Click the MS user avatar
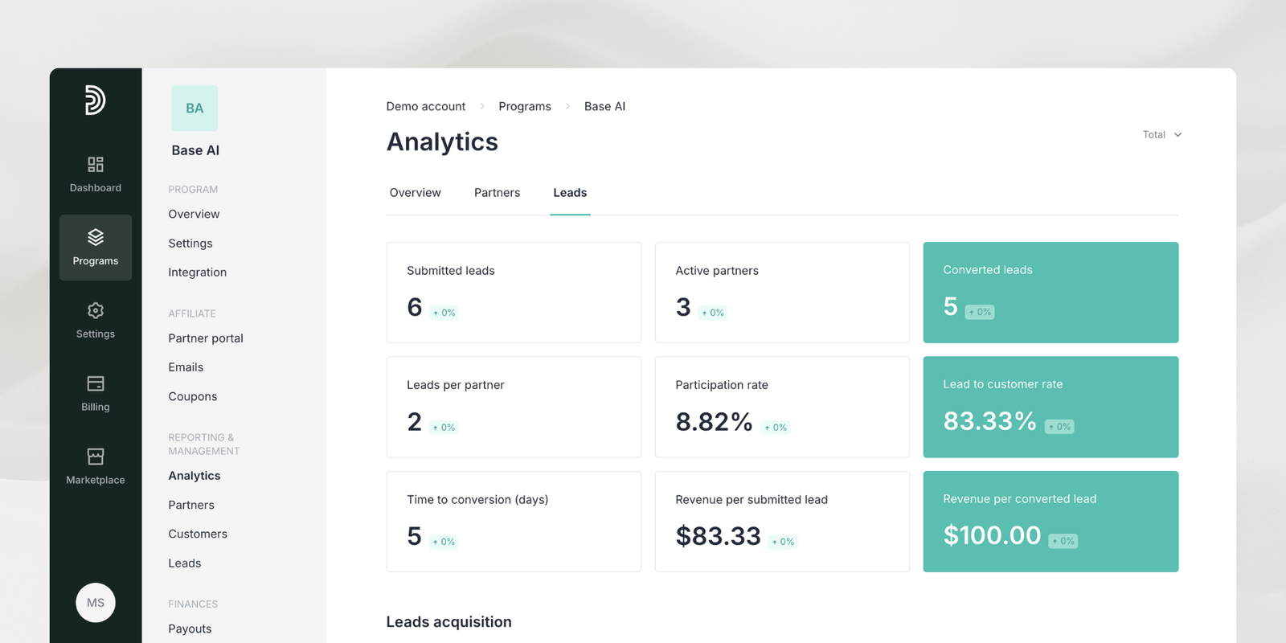The height and width of the screenshot is (643, 1286). pyautogui.click(x=96, y=603)
